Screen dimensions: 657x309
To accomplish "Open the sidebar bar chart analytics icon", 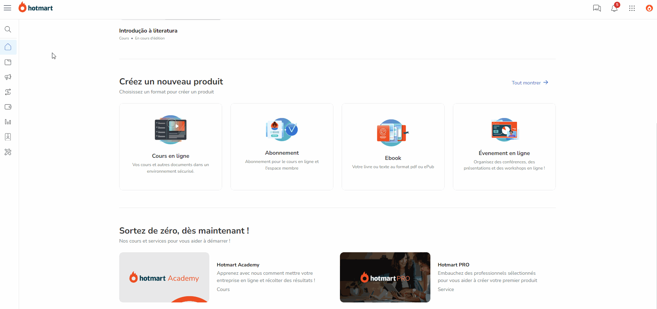I will tap(8, 122).
